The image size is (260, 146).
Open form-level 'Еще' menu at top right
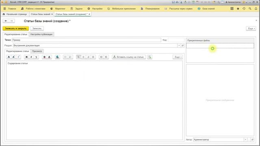point(251,28)
